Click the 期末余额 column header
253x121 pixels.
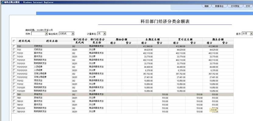[218, 40]
